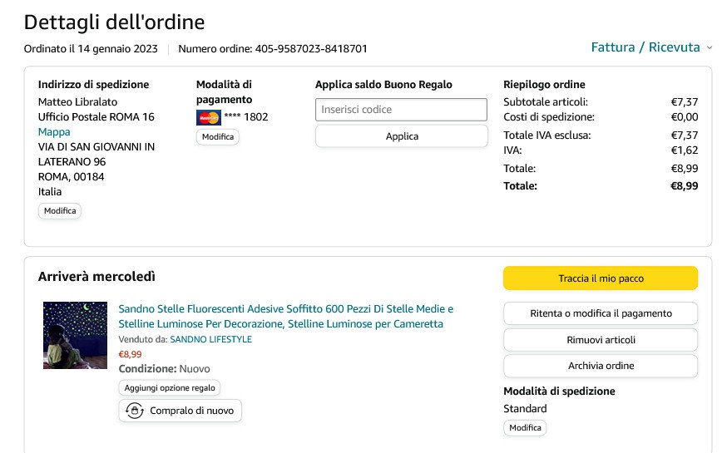Screen dimensions: 722x453
Task: Click the order number 405-9587023-8418701
Action: point(310,49)
